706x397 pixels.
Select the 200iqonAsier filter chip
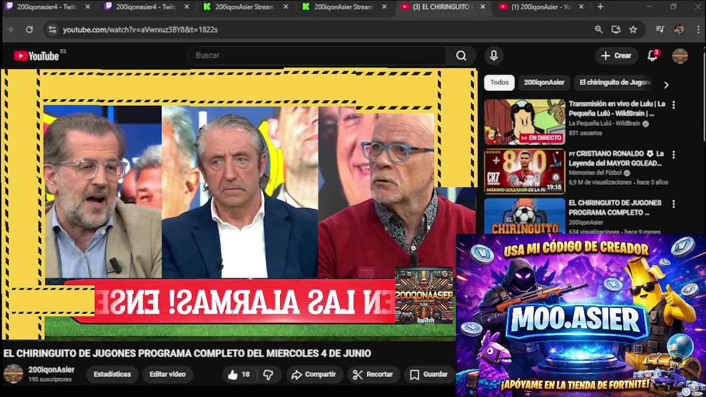click(544, 83)
